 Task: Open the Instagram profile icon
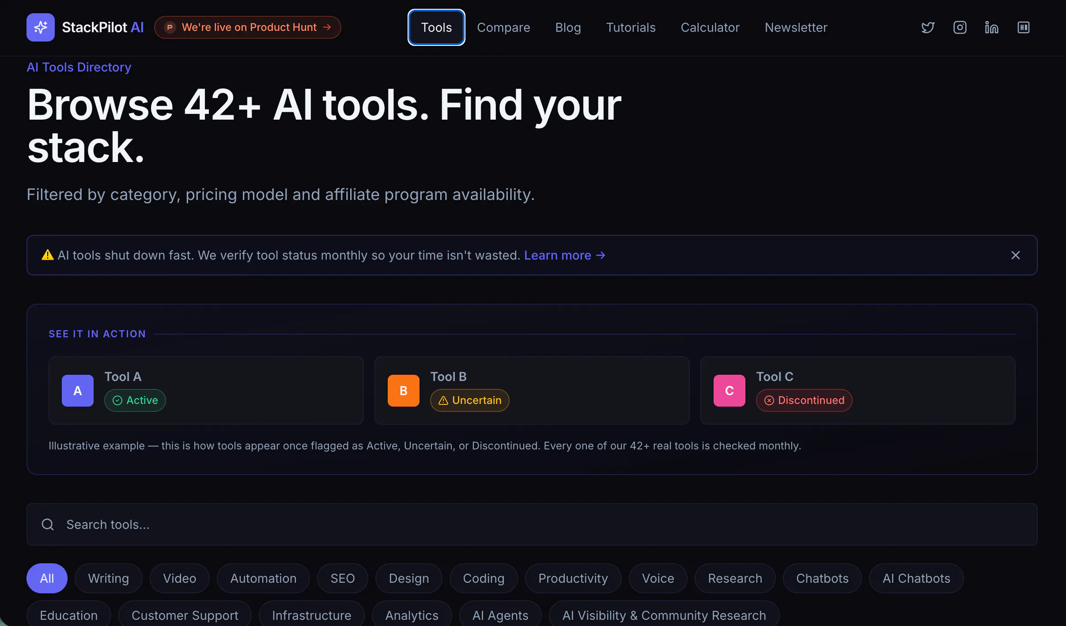[x=960, y=27]
